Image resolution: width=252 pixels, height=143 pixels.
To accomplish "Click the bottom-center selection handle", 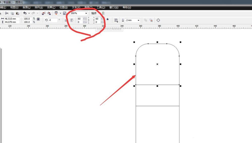I will point(157,86).
